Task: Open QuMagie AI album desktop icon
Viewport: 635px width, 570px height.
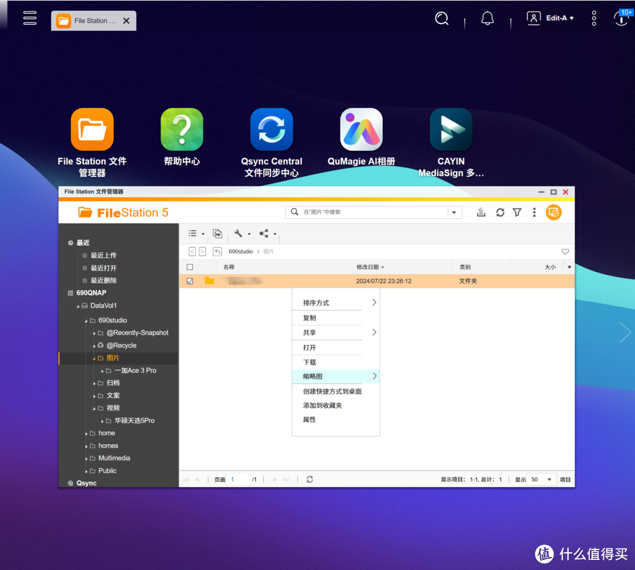Action: 361,129
